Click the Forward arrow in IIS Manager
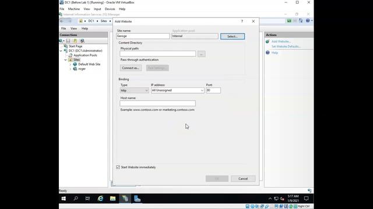This screenshot has width=373, height=209. [x=69, y=21]
